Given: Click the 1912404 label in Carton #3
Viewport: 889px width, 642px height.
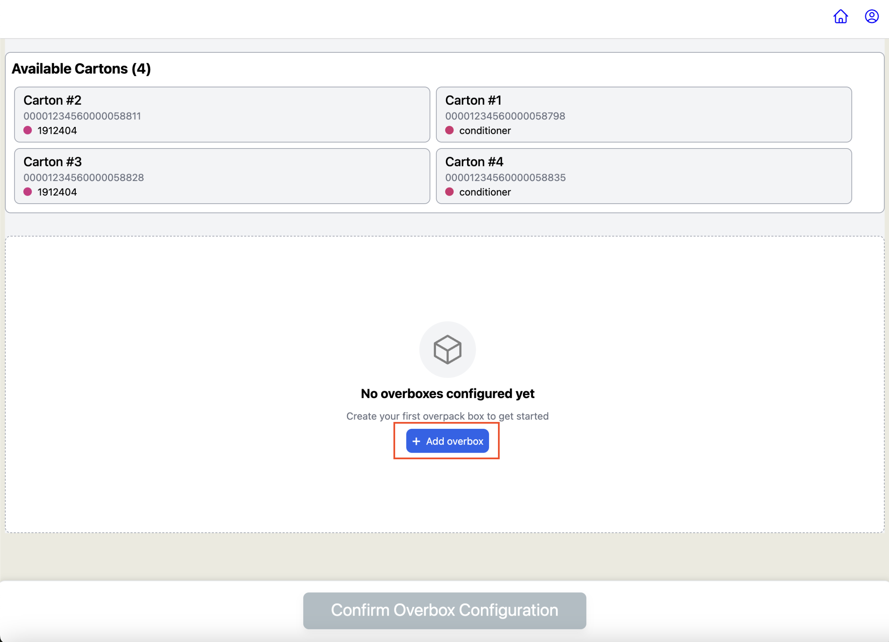Looking at the screenshot, I should 57,192.
